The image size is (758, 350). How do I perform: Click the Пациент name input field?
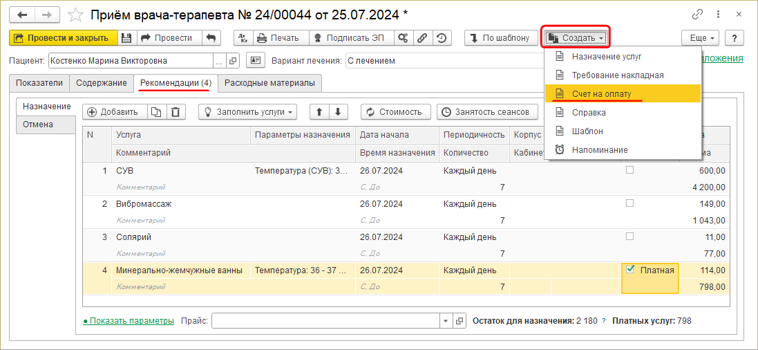coord(131,61)
